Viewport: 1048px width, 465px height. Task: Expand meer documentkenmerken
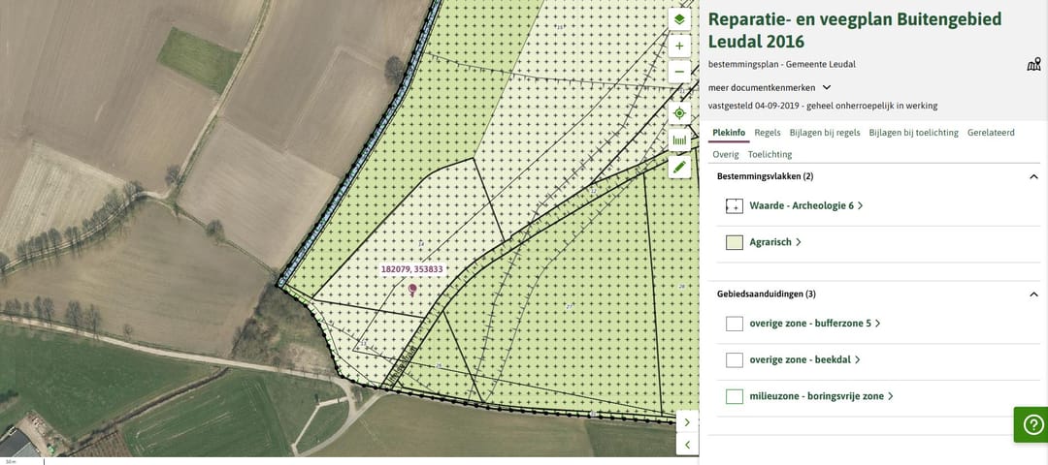coord(769,87)
